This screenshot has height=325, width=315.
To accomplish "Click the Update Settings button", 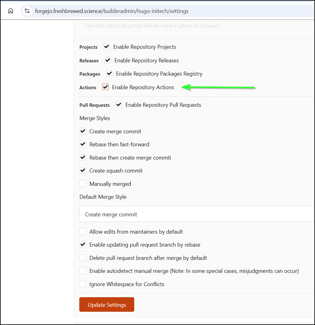I will point(107,305).
